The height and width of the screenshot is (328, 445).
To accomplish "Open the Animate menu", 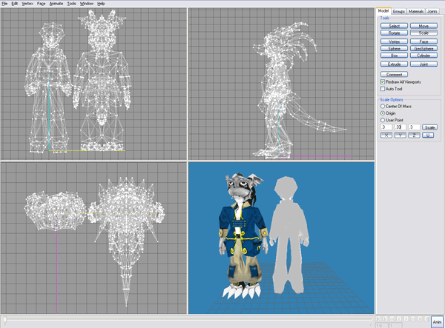I will click(56, 4).
